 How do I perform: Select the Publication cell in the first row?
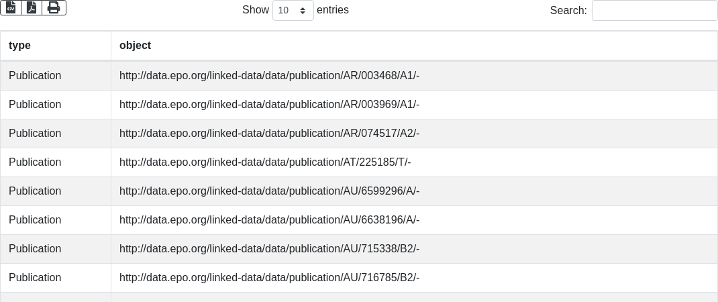click(35, 76)
